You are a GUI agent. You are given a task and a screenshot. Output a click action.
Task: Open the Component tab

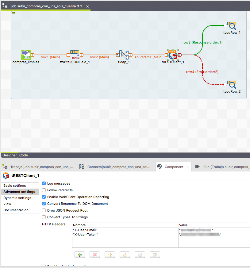coord(174,167)
